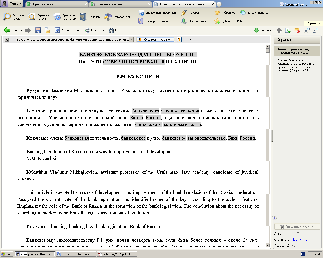This screenshot has height=258, width=323.
Task: Export document to Word
Action: click(x=68, y=30)
